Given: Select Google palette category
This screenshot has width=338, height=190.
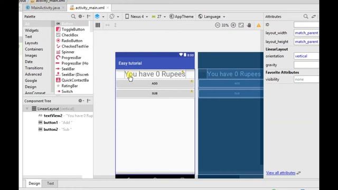Looking at the screenshot, I should (x=31, y=80).
